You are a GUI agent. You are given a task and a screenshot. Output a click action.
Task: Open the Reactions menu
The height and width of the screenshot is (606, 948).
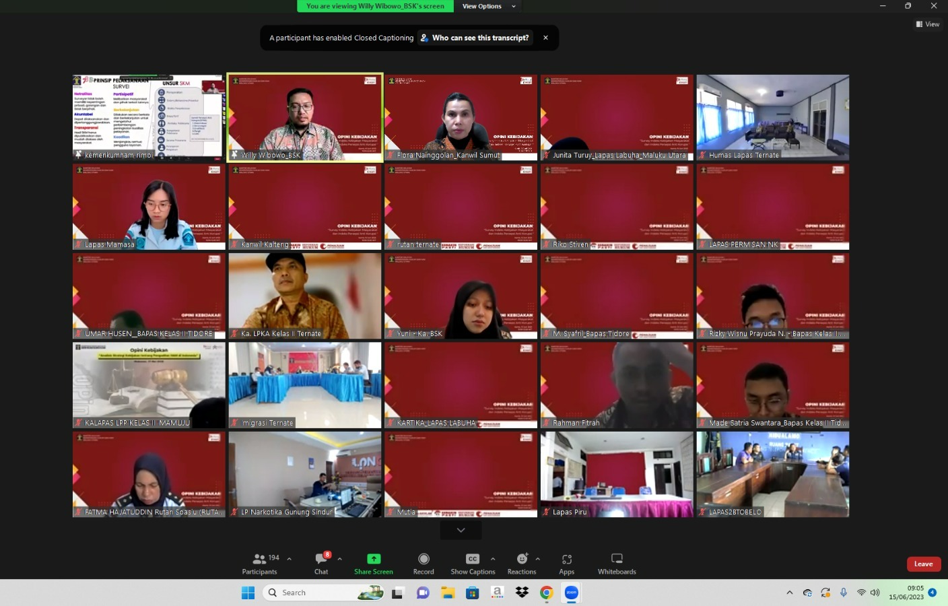tap(522, 564)
